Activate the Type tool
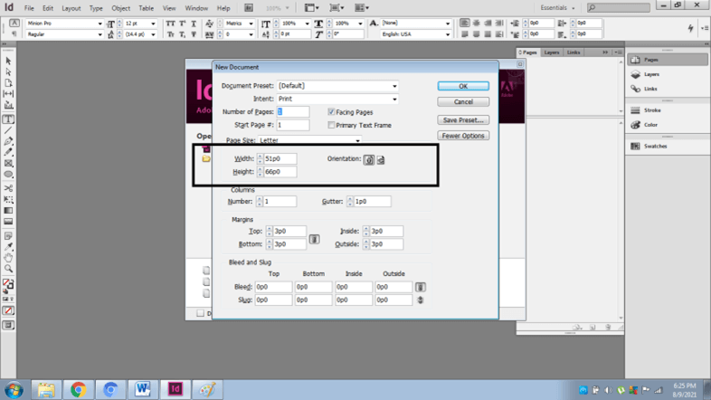The image size is (711, 400). [x=8, y=119]
